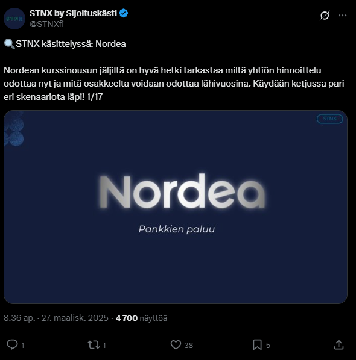Repost this tweet using the retweet icon
Screen dimensions: 356x360
94,345
